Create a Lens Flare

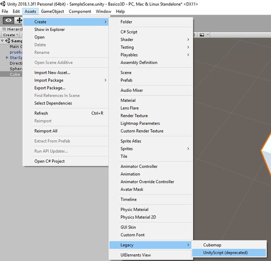click(151, 108)
